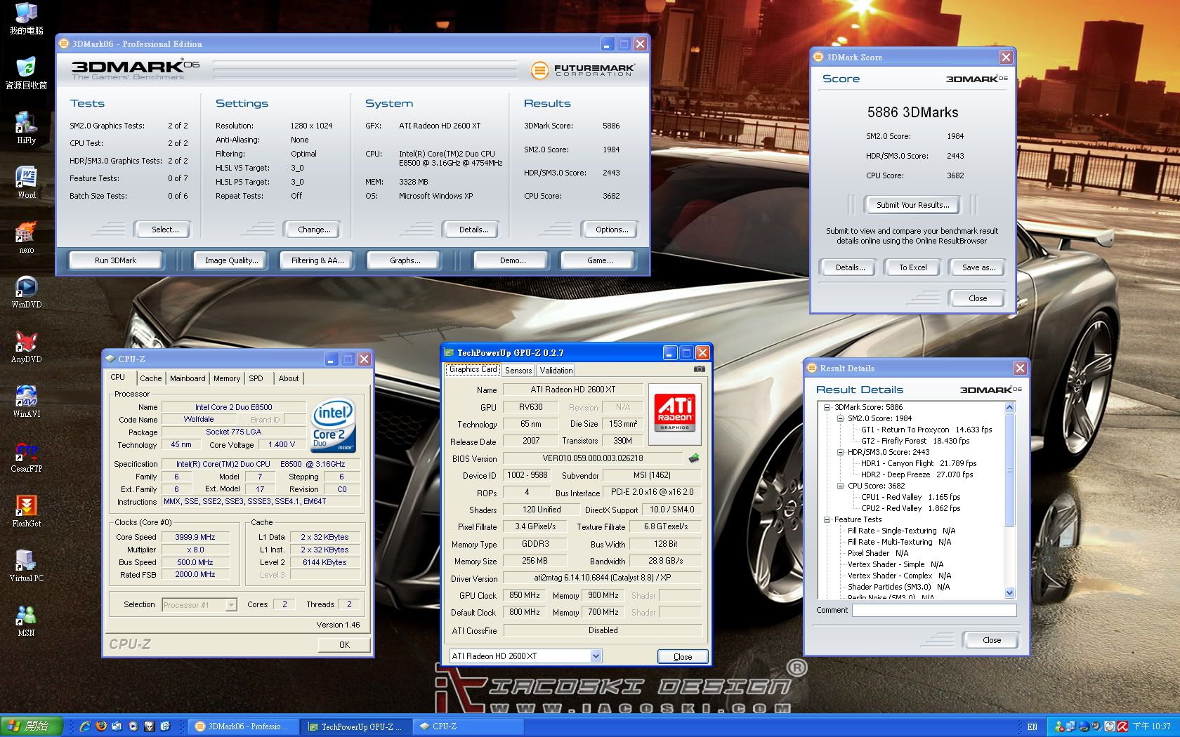Click scroll-down arrow in Result Details tree
The image size is (1180, 737).
pyautogui.click(x=1010, y=593)
